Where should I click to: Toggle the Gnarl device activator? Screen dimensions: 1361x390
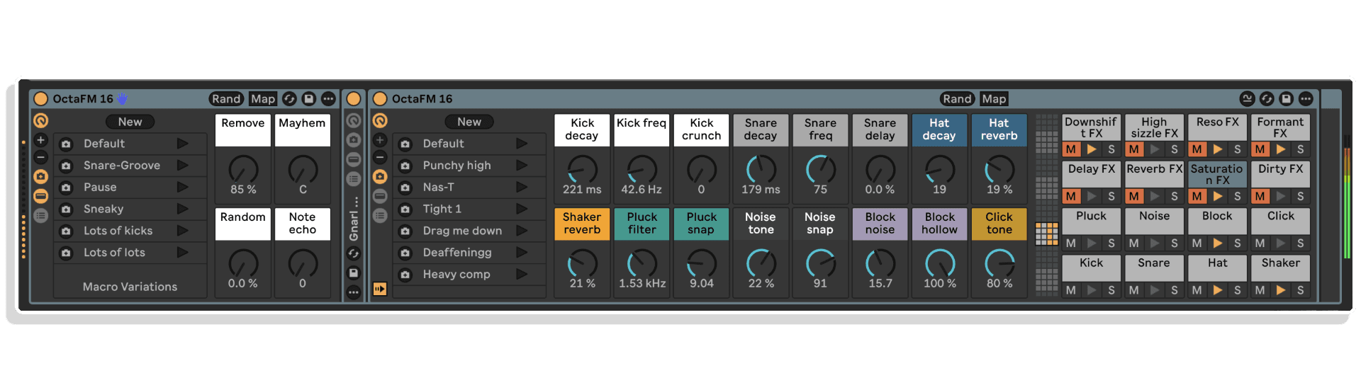pos(354,99)
